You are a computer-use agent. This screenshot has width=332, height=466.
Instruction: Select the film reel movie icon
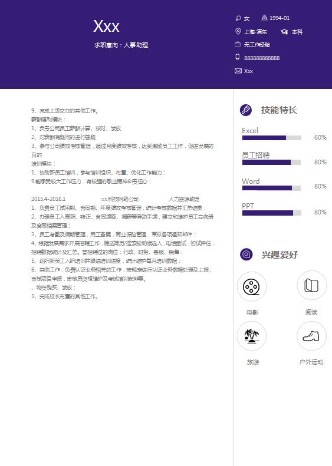point(251,286)
